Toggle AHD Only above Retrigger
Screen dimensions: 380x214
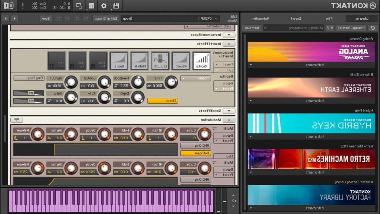click(196, 146)
